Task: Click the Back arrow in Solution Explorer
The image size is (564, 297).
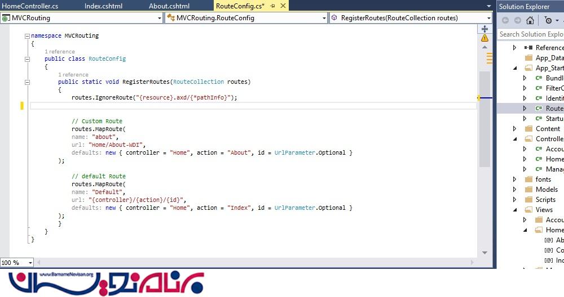Action: 505,21
